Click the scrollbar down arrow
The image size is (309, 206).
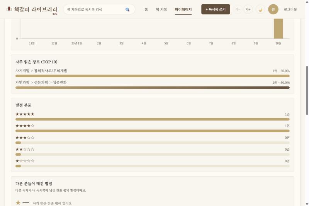307,204
